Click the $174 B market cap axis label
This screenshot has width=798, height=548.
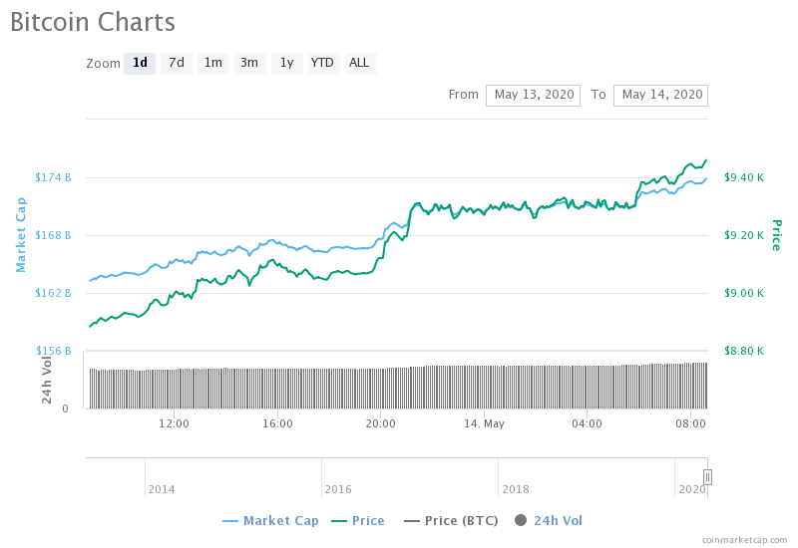pos(53,177)
